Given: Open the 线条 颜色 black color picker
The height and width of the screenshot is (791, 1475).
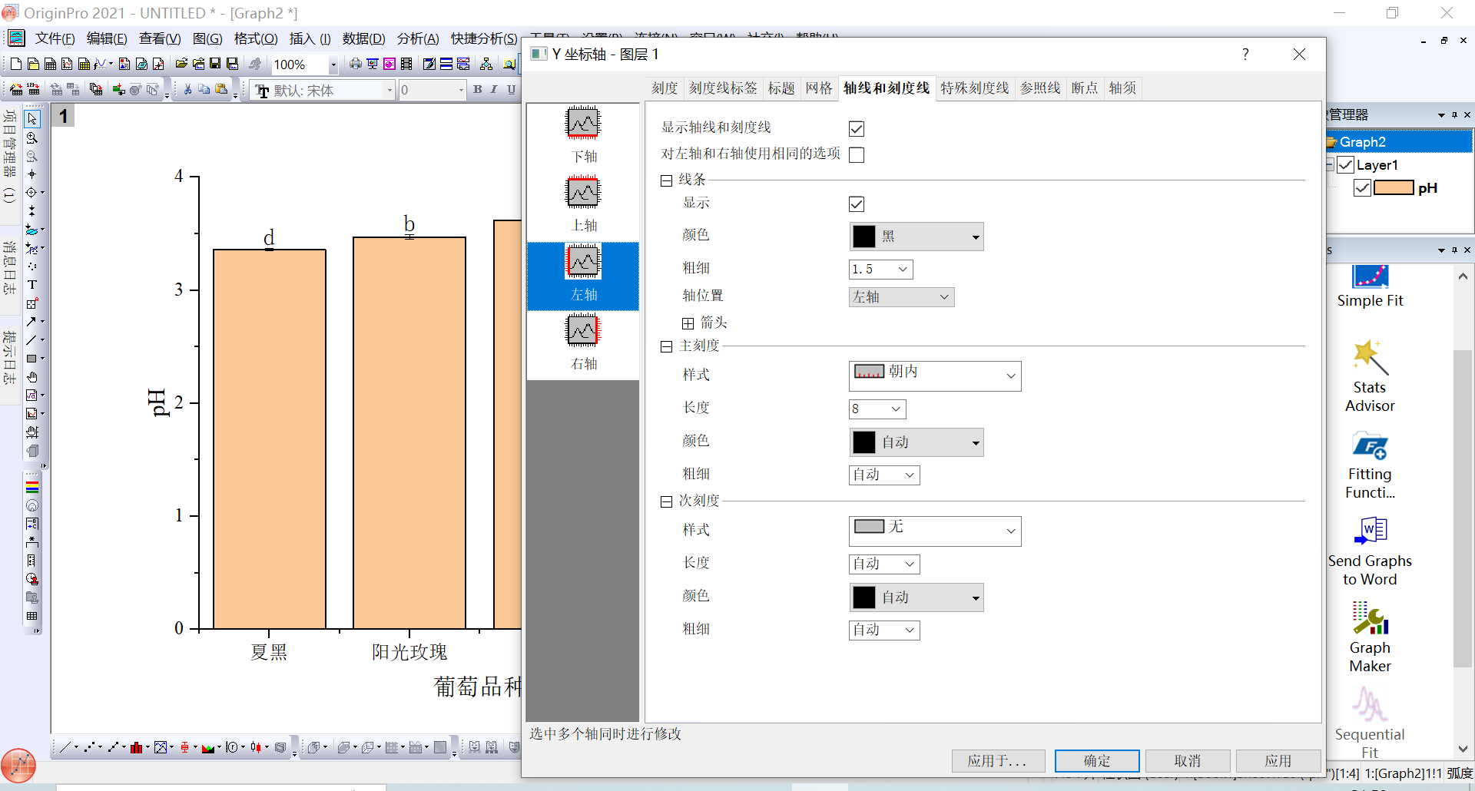Looking at the screenshot, I should tap(916, 237).
